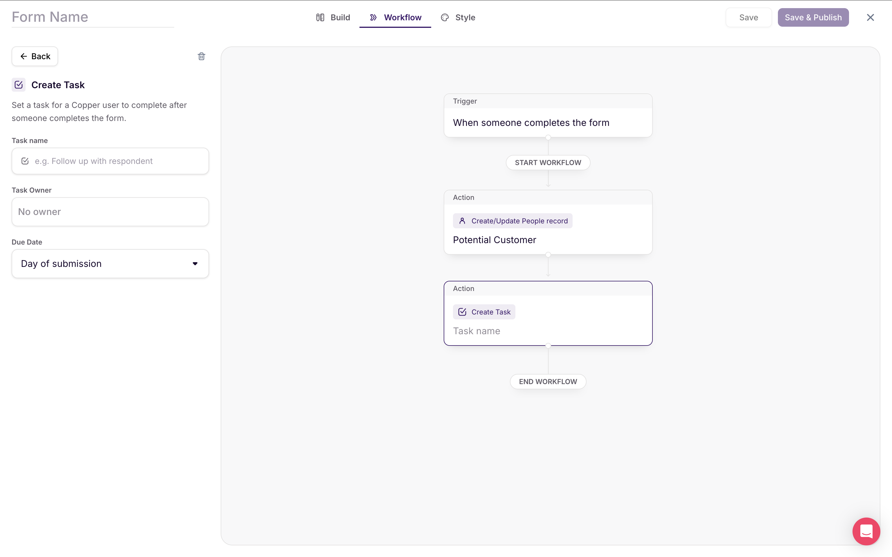892x557 pixels.
Task: Focus the Task name input field
Action: 110,161
